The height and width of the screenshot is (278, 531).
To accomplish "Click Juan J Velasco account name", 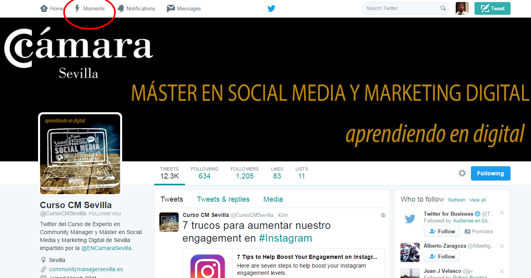I will point(442,271).
